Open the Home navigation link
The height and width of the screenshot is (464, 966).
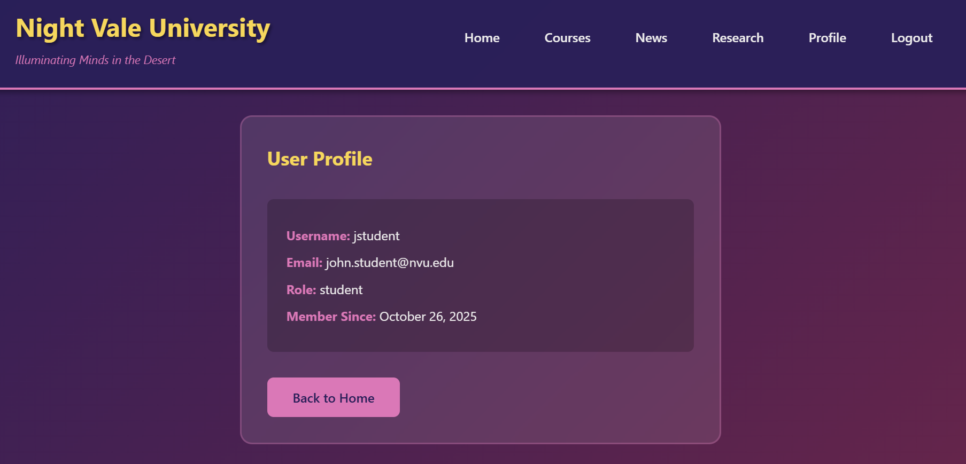[x=482, y=38]
